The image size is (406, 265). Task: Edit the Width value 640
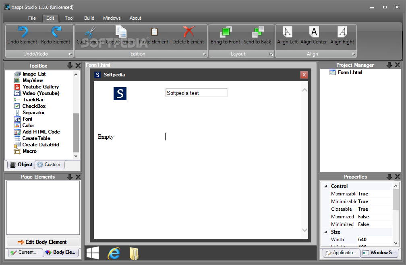tap(375, 240)
